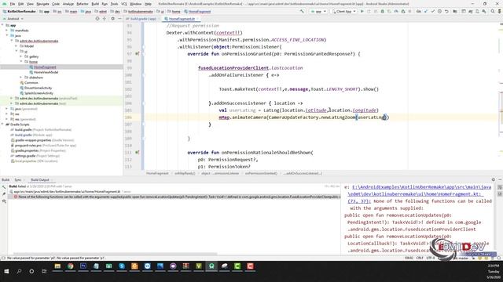Select HomeFragment in the project tree
This screenshot has width=503, height=282.
tap(45, 67)
